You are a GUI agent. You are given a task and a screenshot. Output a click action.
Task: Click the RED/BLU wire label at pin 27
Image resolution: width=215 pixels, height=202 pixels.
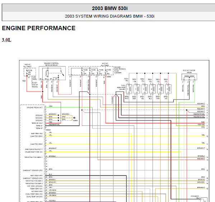pos(52,201)
